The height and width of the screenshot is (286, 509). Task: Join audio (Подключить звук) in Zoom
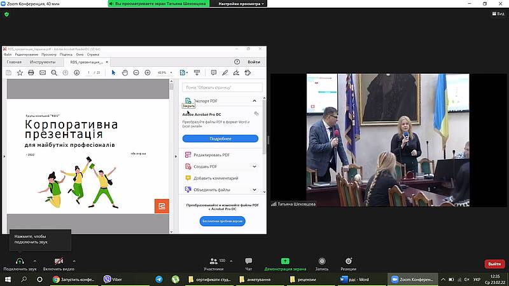(20, 264)
